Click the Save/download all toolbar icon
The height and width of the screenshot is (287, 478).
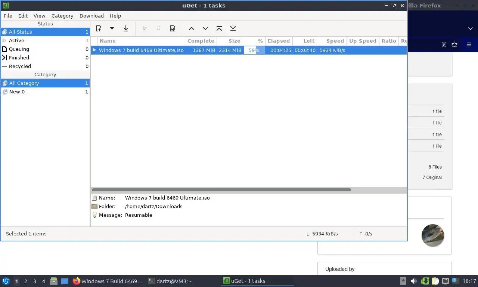pyautogui.click(x=126, y=28)
